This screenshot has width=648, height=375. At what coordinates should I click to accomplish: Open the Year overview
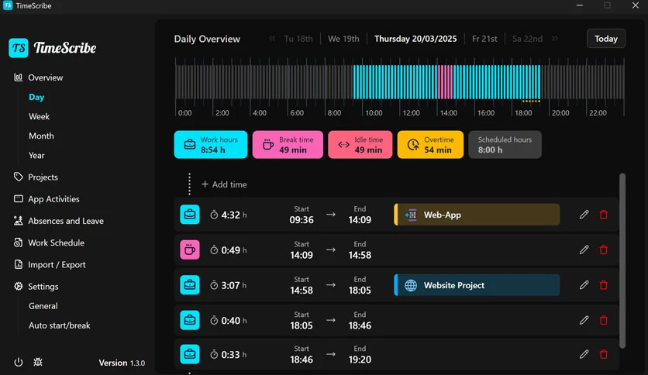pyautogui.click(x=36, y=155)
